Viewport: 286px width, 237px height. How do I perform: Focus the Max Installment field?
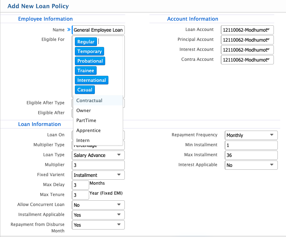[251, 155]
